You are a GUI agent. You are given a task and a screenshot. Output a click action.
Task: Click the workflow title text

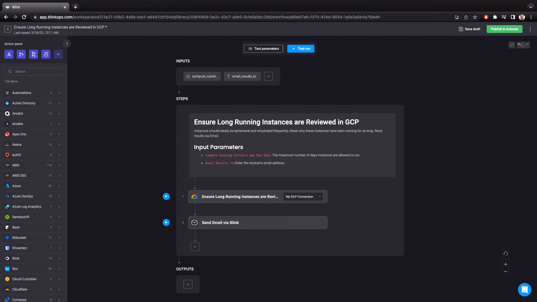pyautogui.click(x=60, y=27)
